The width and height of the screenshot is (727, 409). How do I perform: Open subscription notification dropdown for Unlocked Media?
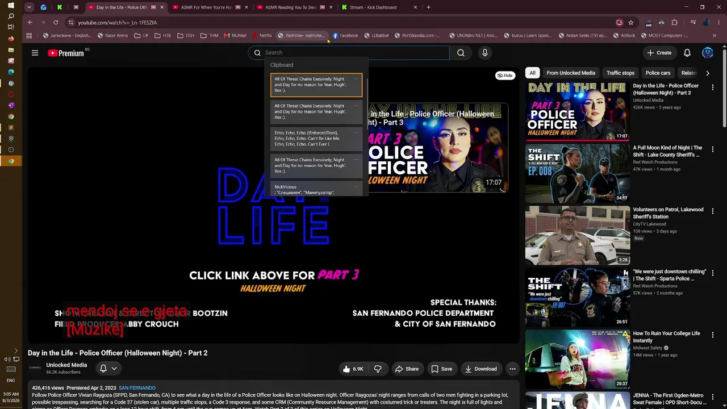(x=108, y=369)
